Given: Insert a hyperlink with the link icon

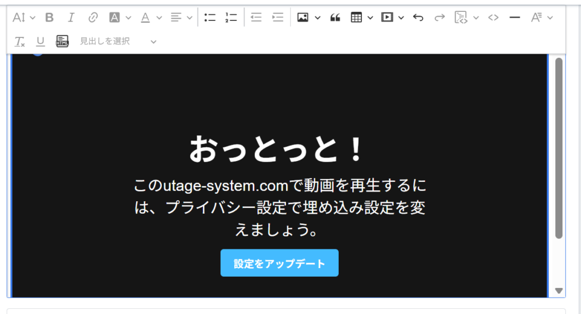Looking at the screenshot, I should [x=93, y=18].
